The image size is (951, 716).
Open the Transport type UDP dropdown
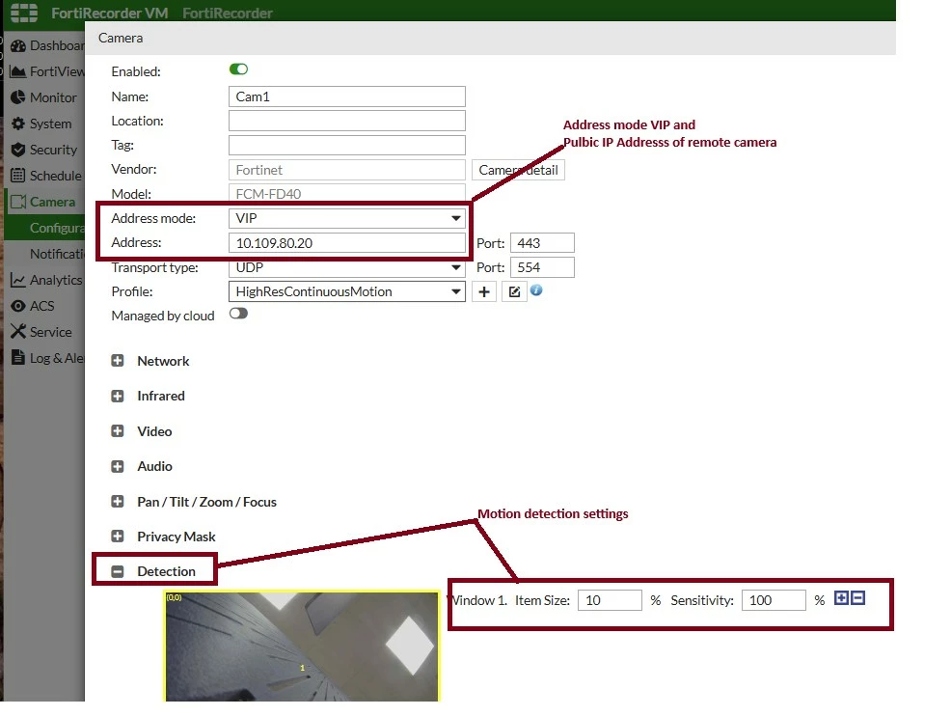[x=347, y=267]
